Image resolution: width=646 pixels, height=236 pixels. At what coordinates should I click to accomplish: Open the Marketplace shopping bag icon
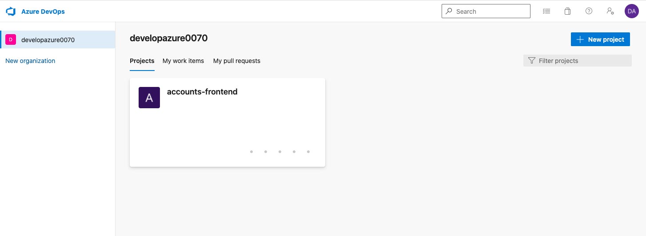tap(567, 11)
